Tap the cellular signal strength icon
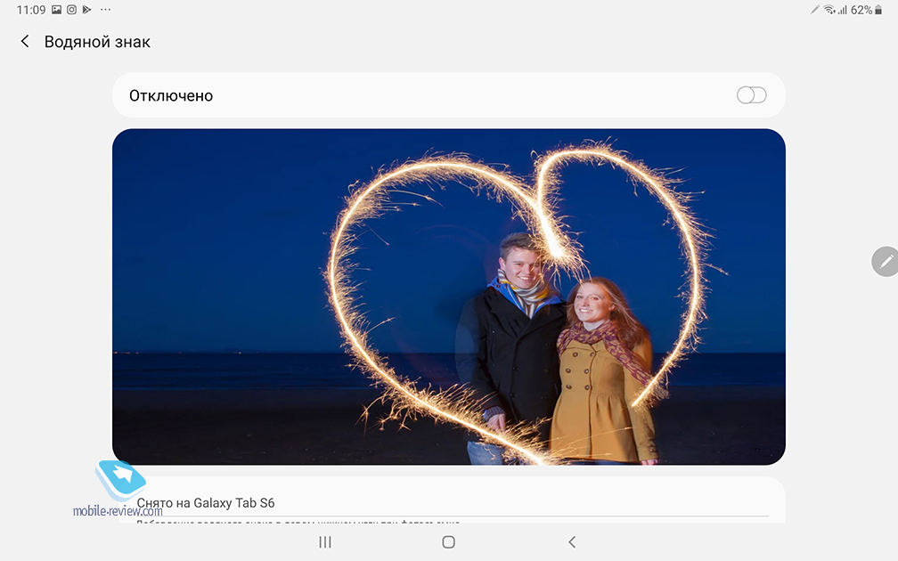The image size is (898, 561). coord(843,10)
